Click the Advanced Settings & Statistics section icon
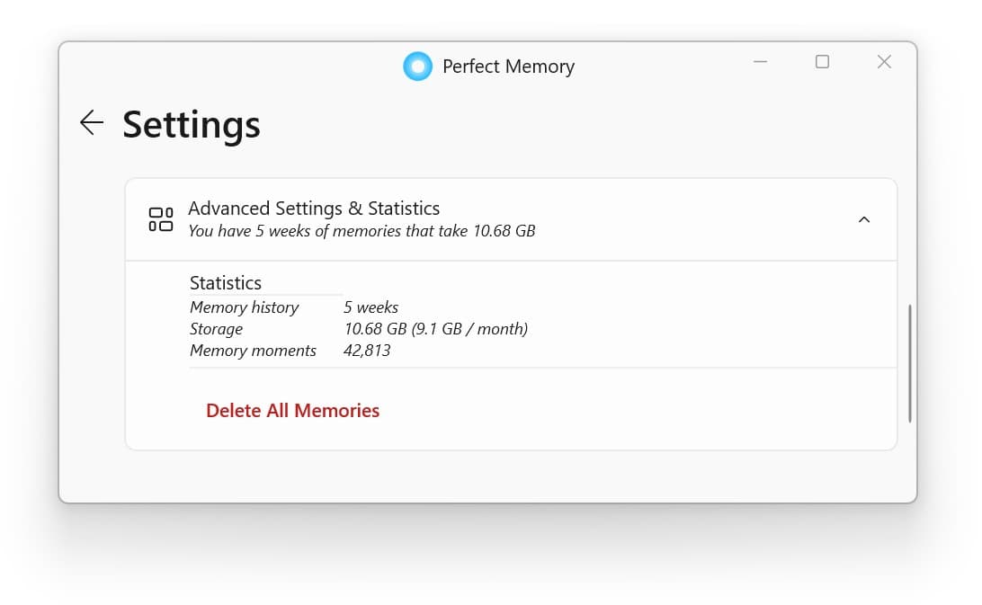The image size is (982, 605). [159, 218]
